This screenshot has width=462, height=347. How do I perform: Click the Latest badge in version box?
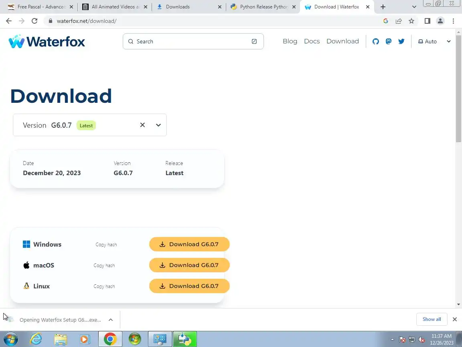coord(86,125)
